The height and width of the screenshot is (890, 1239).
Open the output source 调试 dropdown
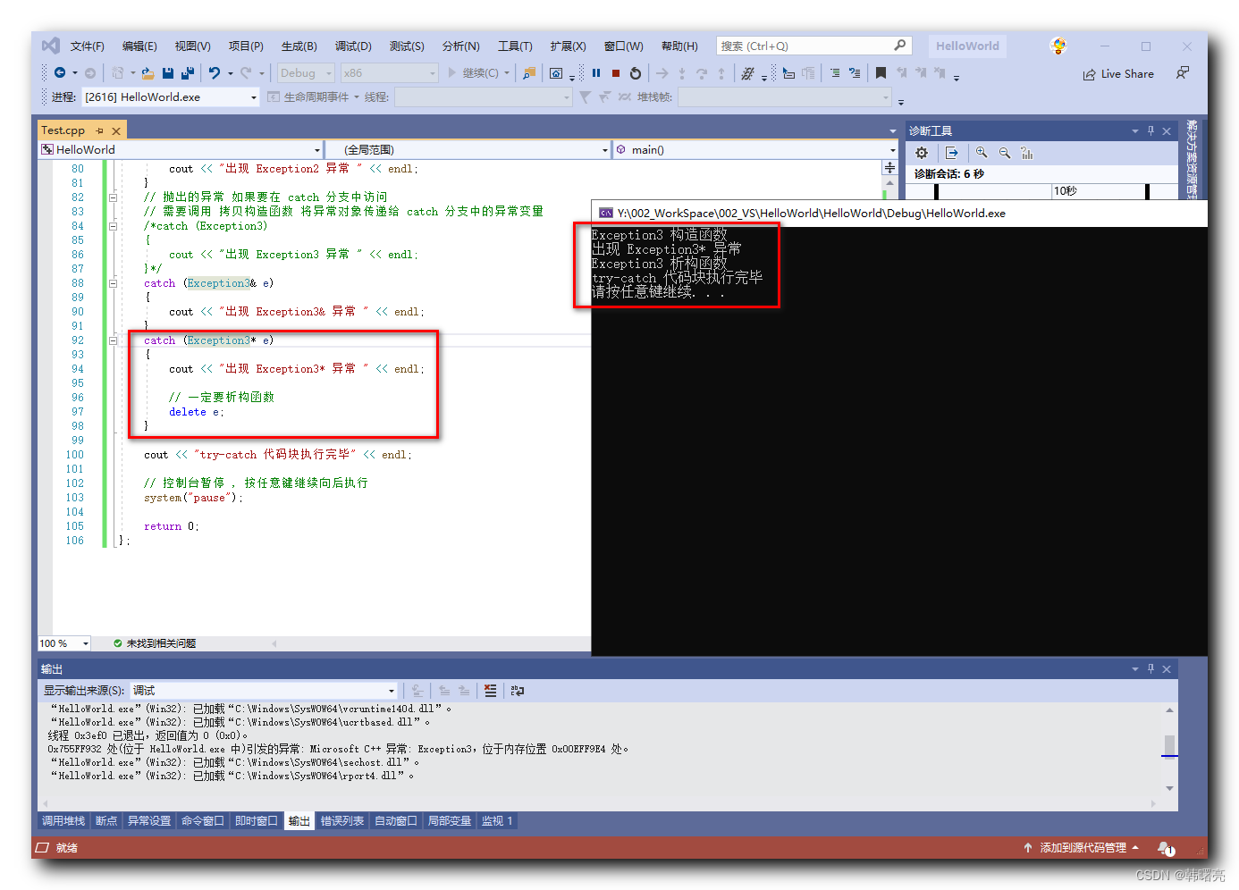[264, 691]
